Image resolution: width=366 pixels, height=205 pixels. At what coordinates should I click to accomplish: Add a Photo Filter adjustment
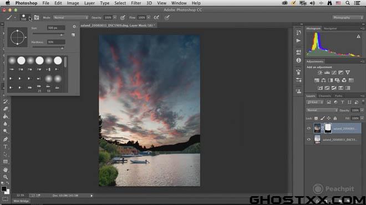(337, 80)
